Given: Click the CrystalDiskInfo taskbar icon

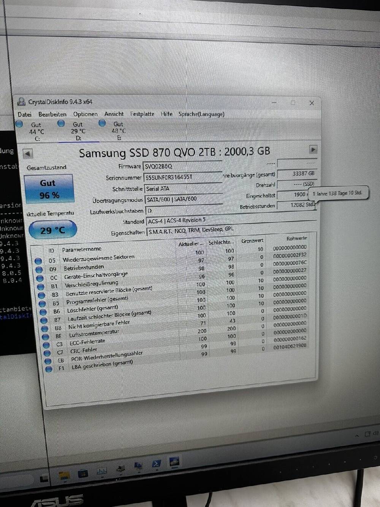Looking at the screenshot, I should coord(174,462).
